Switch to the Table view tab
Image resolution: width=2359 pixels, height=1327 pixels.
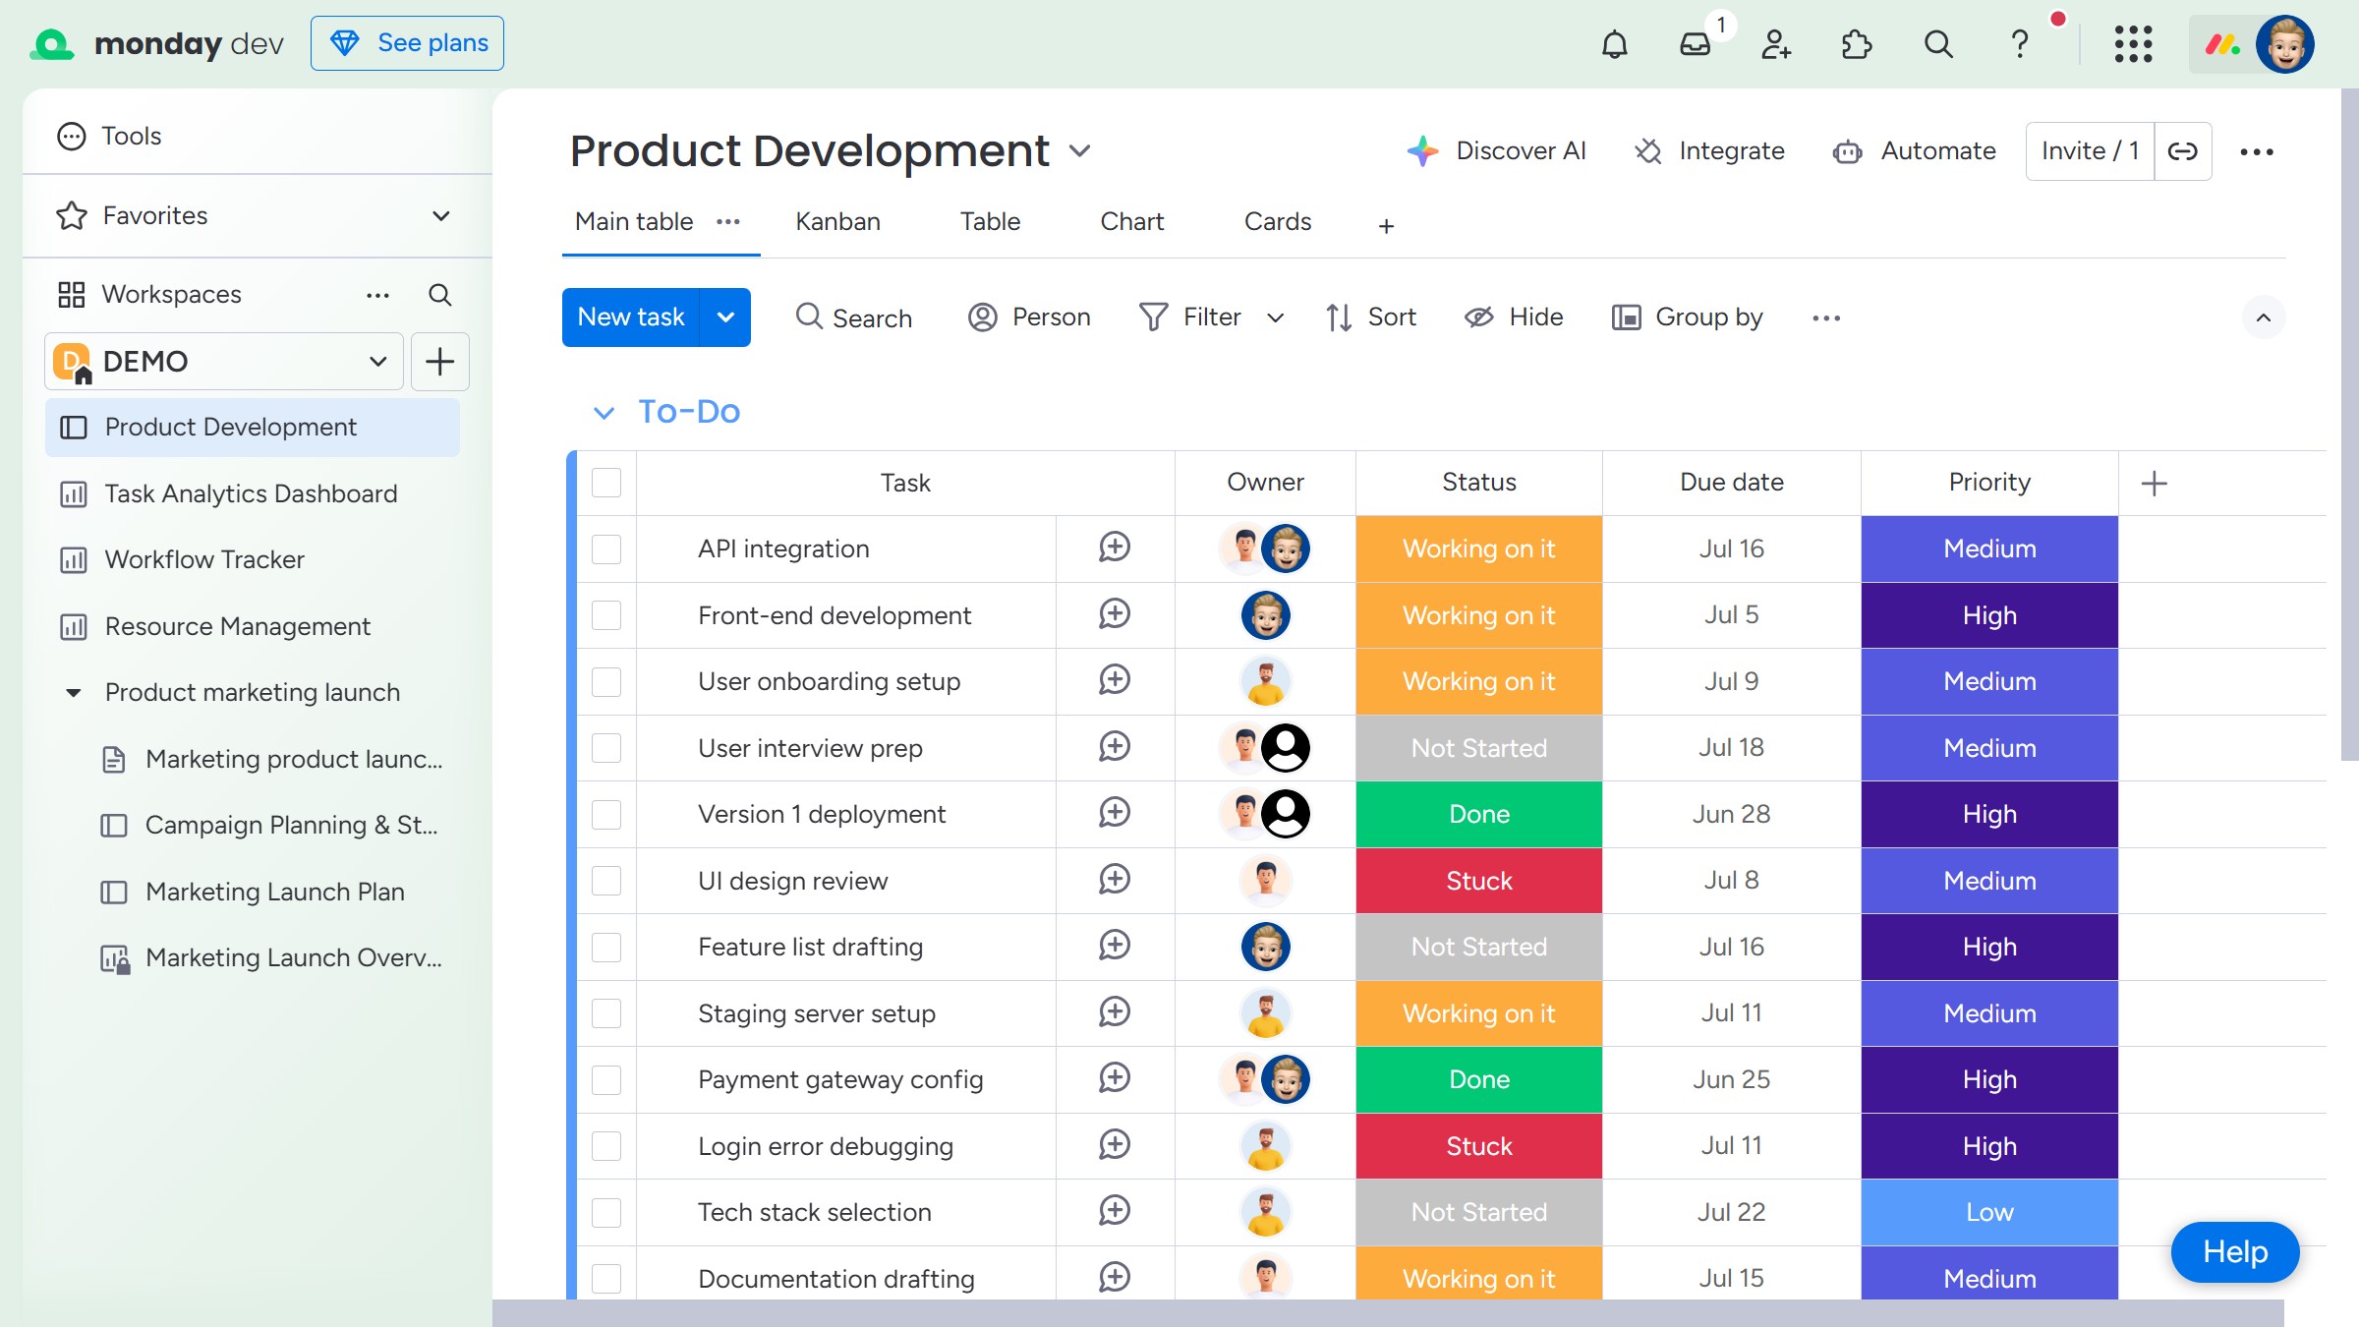[990, 222]
